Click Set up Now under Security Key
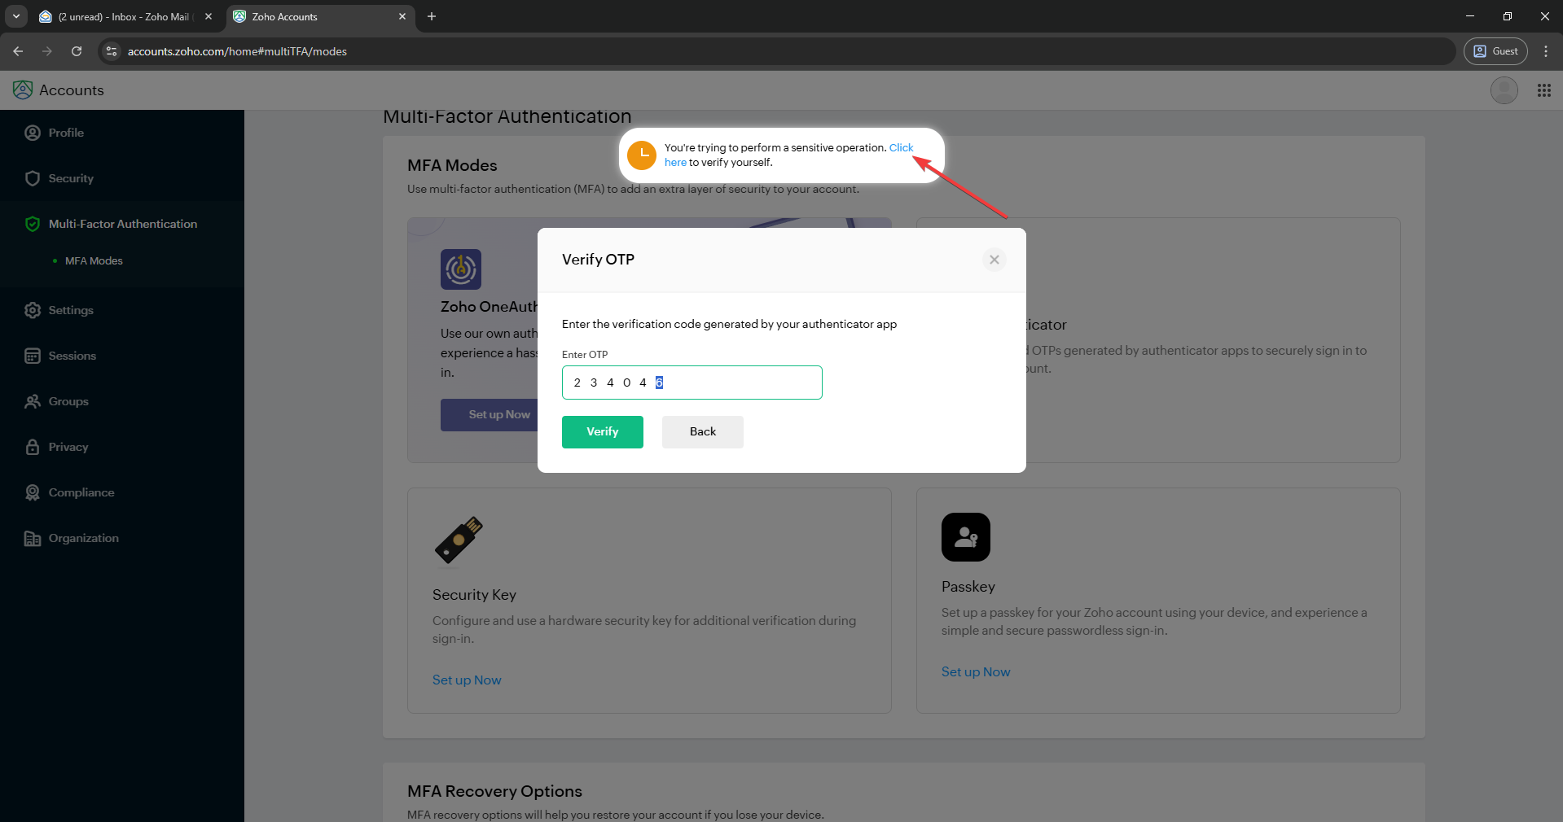Viewport: 1563px width, 822px height. pyautogui.click(x=467, y=680)
